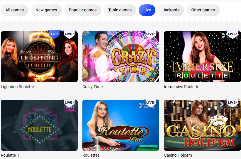Launch the Crazy Time game thumbnail
Screen dimensions: 241x159
(x=121, y=57)
